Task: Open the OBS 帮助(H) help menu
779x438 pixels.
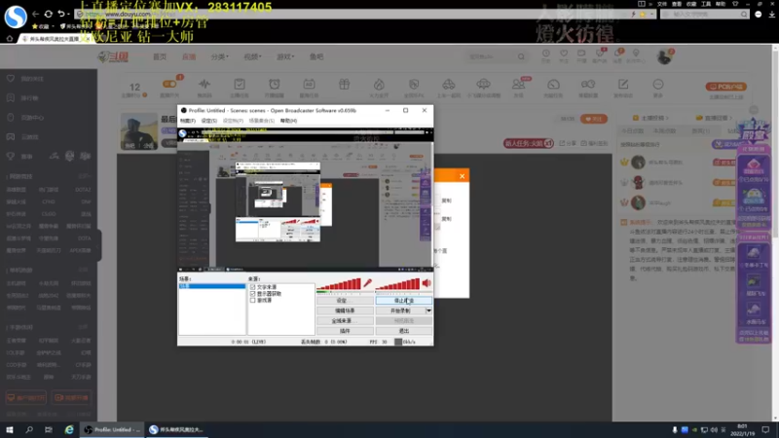Action: click(x=288, y=121)
